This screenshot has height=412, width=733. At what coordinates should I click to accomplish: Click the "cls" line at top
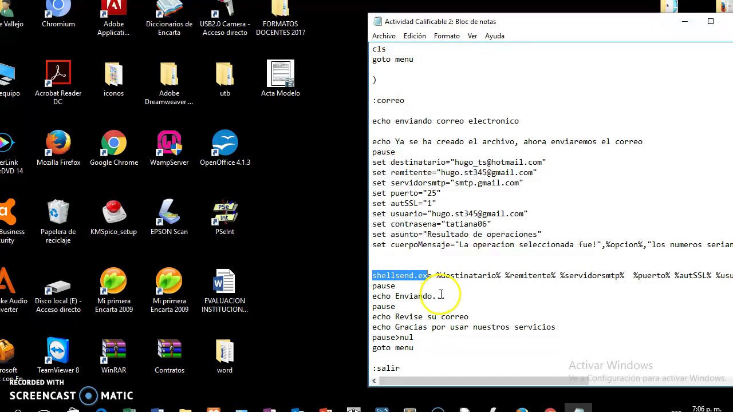pos(379,49)
